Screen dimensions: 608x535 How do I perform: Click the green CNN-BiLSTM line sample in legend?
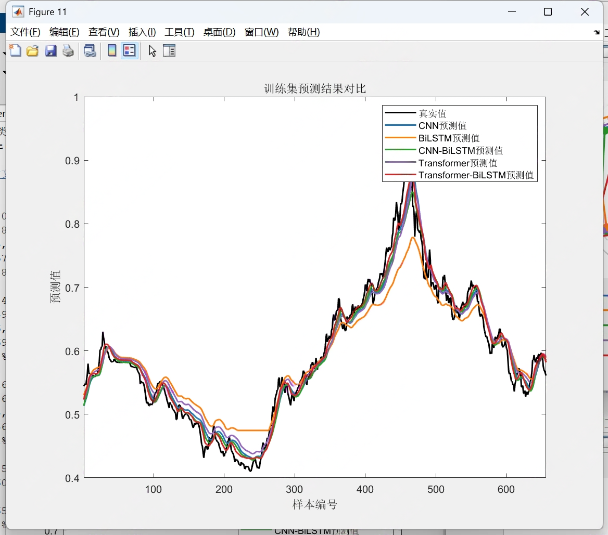click(400, 150)
